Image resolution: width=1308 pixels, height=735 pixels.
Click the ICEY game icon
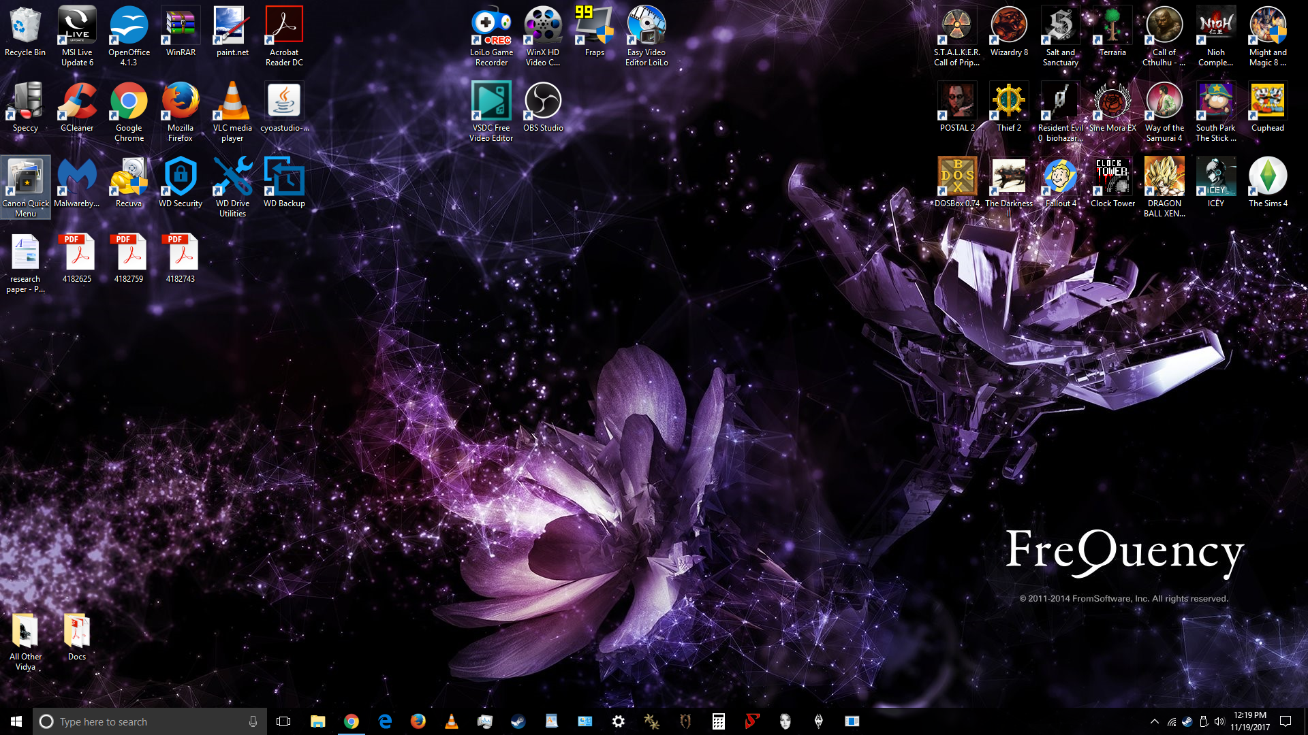[1216, 183]
